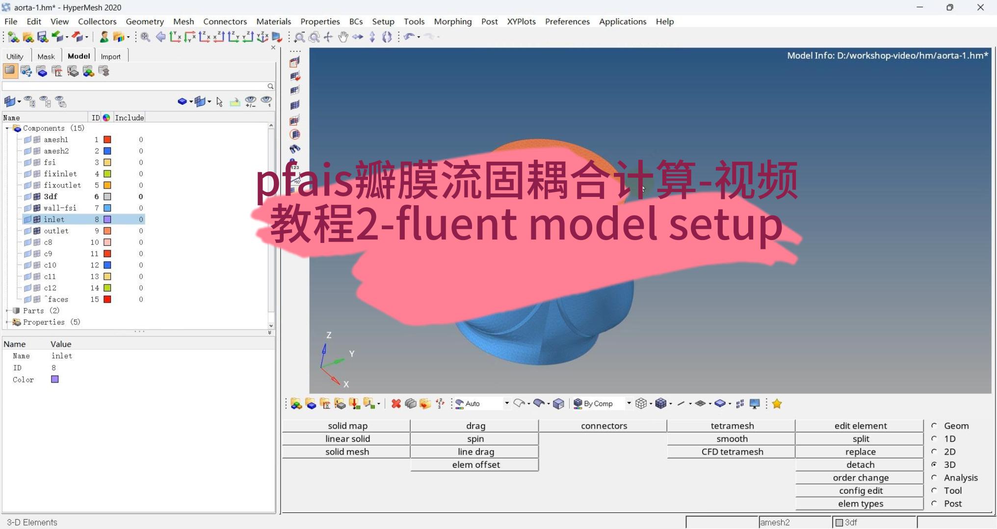Open the edit element panel
997x529 pixels.
pyautogui.click(x=861, y=426)
